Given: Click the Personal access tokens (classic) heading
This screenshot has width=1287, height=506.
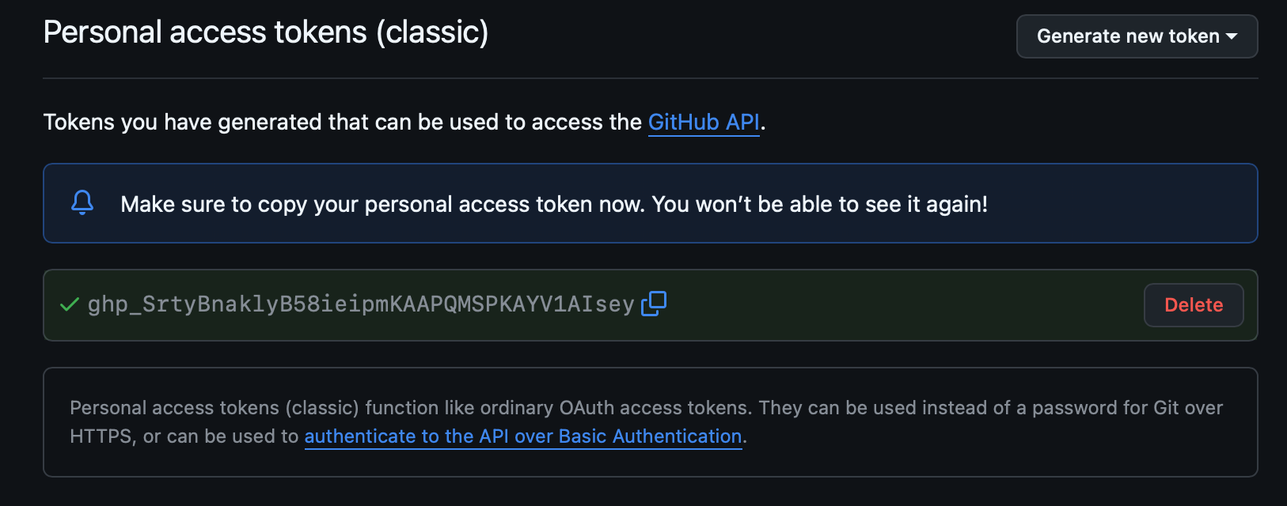Looking at the screenshot, I should [265, 32].
